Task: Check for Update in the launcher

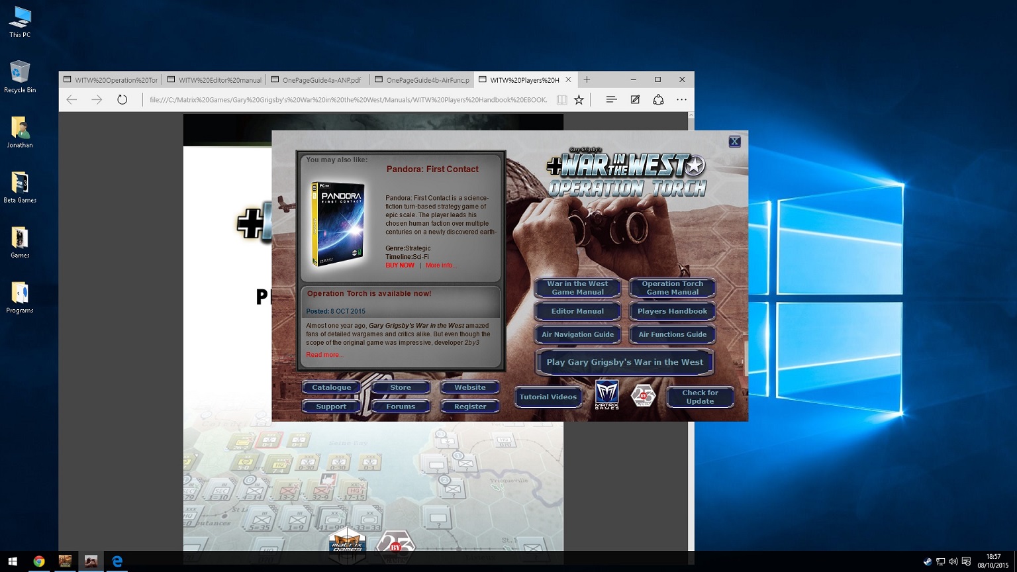Action: click(700, 397)
